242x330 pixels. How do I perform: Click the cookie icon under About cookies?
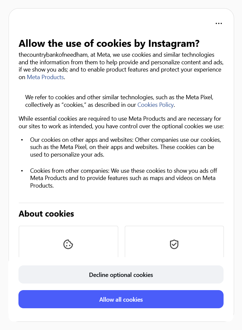tap(68, 244)
